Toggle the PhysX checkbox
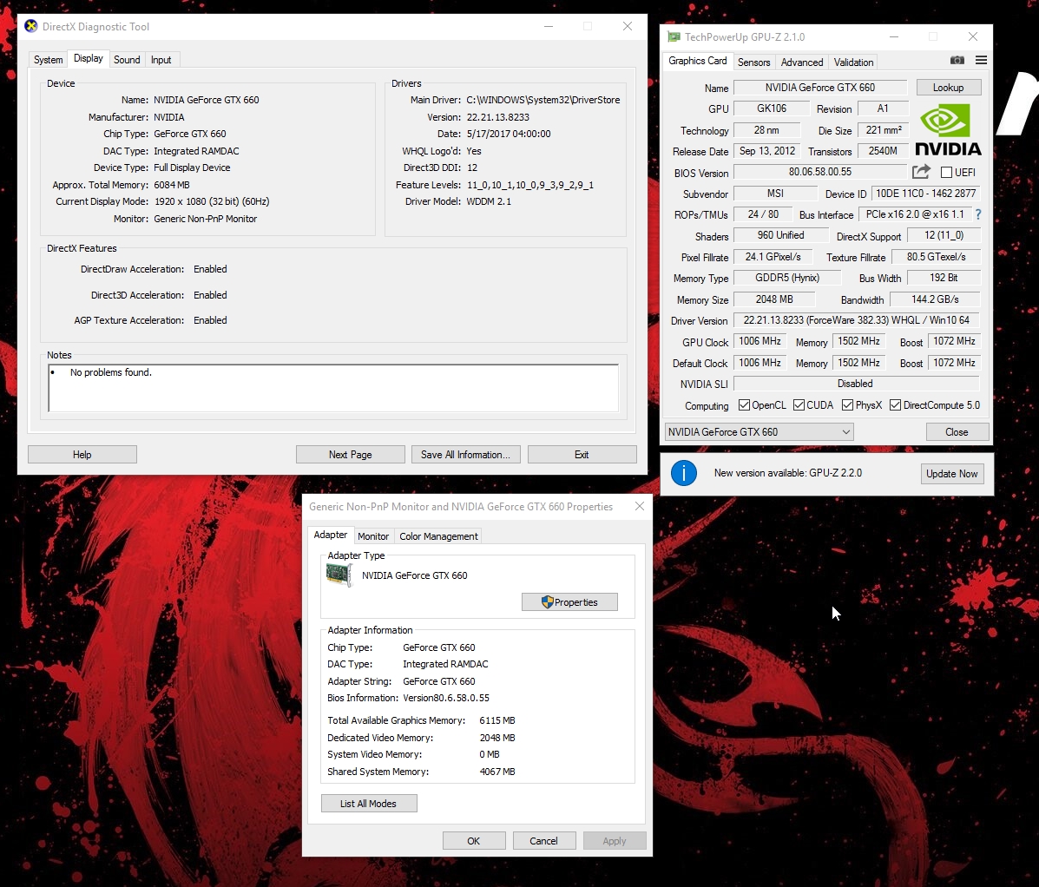 (847, 404)
